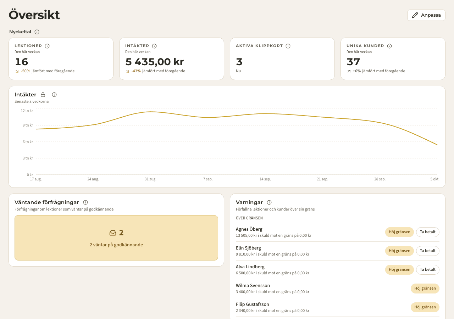Click the name Wilma Svensson
The width and height of the screenshot is (454, 319).
pyautogui.click(x=253, y=285)
